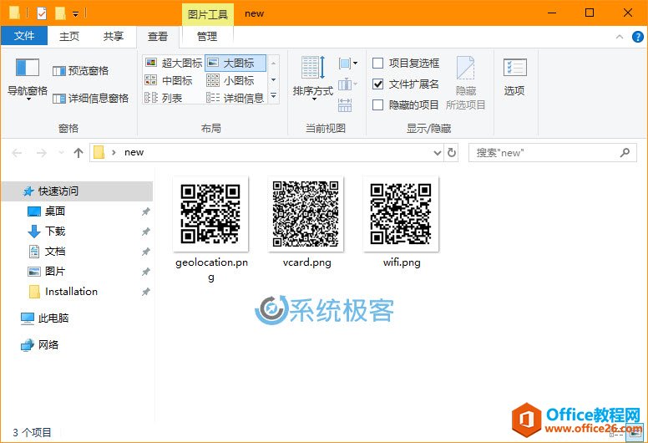The height and width of the screenshot is (443, 648).
Task: Click the pin icon beside Downloads (下载)
Action: point(145,232)
